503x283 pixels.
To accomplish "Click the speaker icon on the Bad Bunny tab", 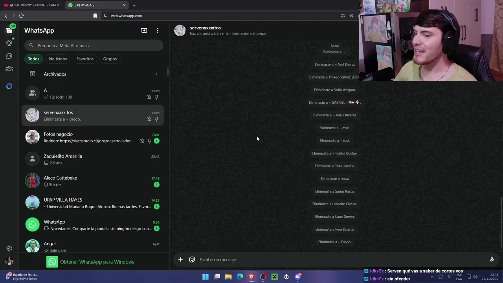I will (11, 5).
